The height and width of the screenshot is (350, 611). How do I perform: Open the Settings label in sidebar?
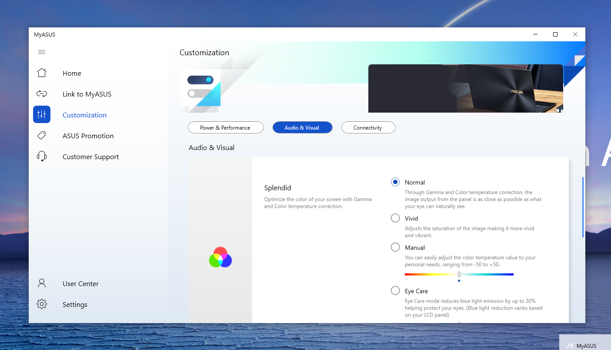coord(75,305)
